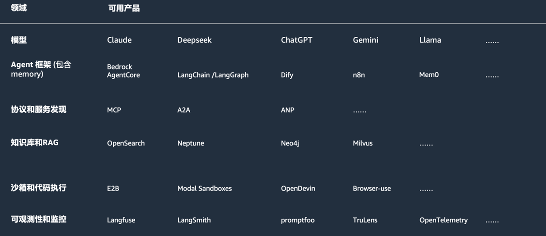This screenshot has height=236, width=546.
Task: Select the Gemini product name
Action: click(365, 40)
